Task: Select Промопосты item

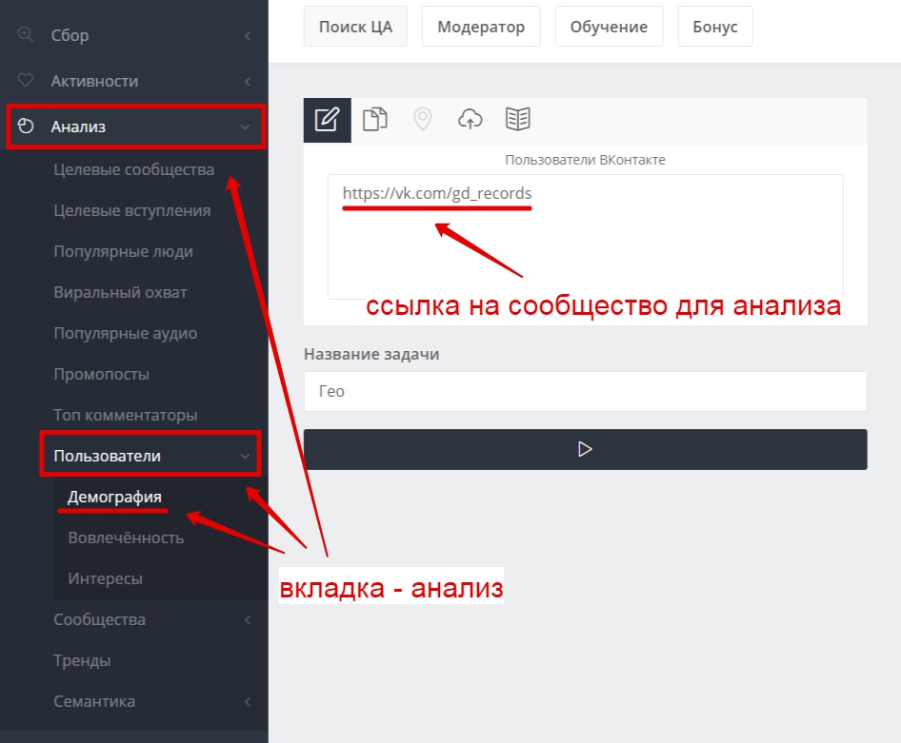Action: (x=101, y=374)
